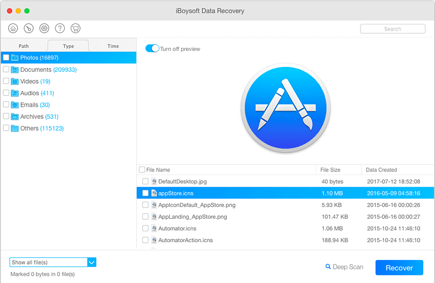The height and width of the screenshot is (283, 435).
Task: Click file icon beside AppLanding_AppStore.png
Action: point(154,217)
